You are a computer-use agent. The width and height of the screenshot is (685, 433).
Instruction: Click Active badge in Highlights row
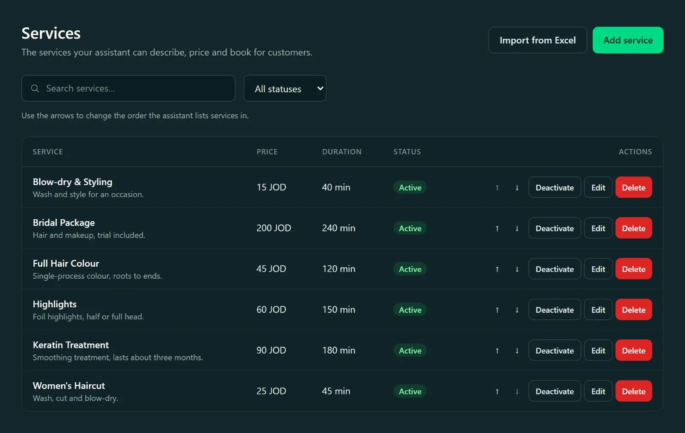(x=410, y=310)
